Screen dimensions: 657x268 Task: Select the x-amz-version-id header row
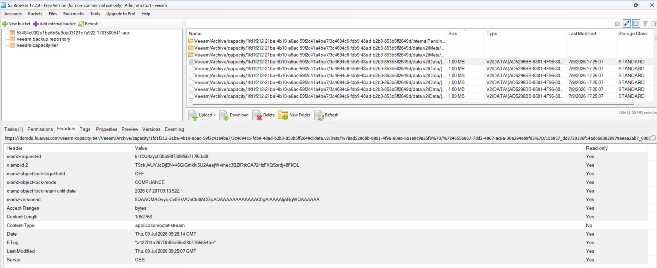326,199
